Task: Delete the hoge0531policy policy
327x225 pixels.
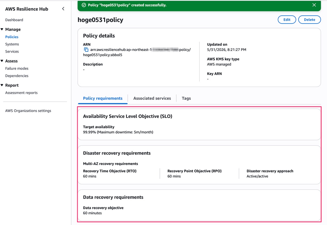Action: [310, 20]
